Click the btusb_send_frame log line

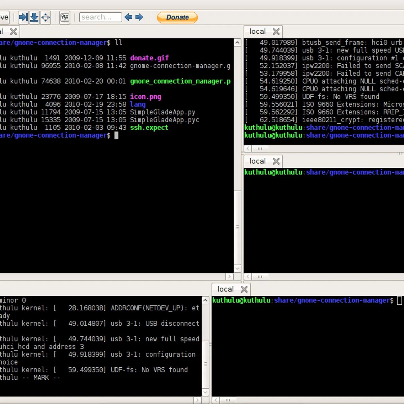pos(324,42)
